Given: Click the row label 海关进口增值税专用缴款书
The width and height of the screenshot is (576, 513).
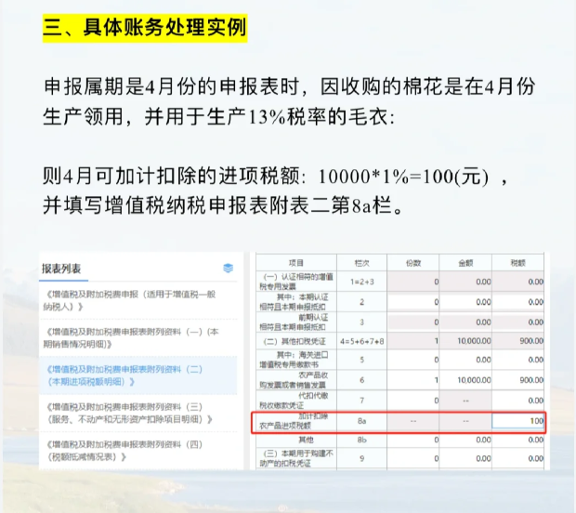Looking at the screenshot, I should coord(294,360).
